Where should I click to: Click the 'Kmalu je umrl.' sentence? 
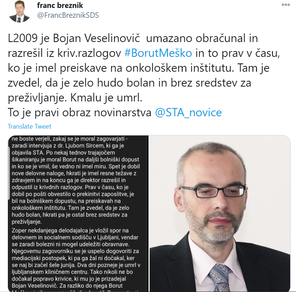tap(106, 98)
